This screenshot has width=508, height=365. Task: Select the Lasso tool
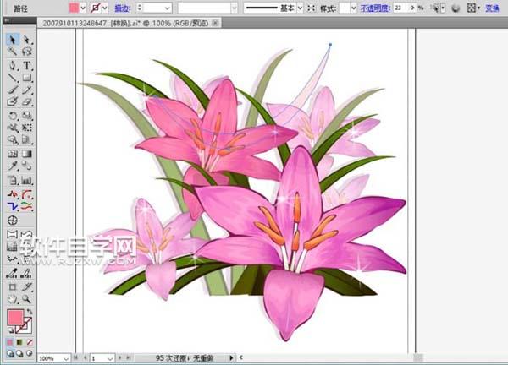pyautogui.click(x=26, y=51)
